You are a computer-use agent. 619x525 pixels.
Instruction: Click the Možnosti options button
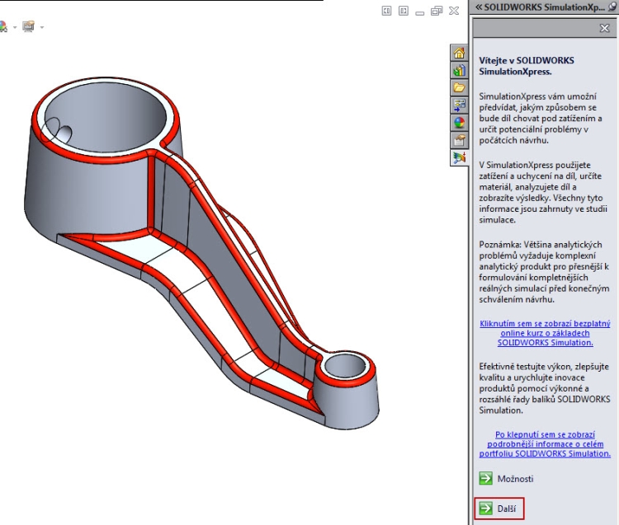pyautogui.click(x=506, y=479)
